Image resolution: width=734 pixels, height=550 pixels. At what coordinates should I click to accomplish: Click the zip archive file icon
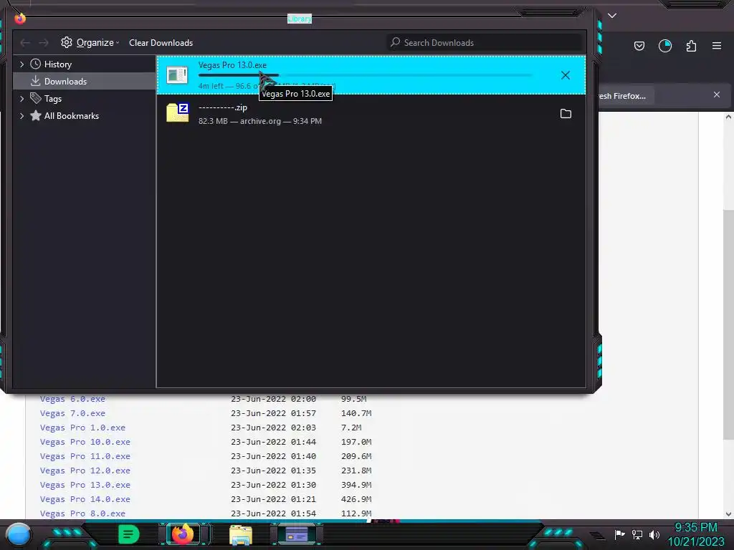(x=178, y=112)
